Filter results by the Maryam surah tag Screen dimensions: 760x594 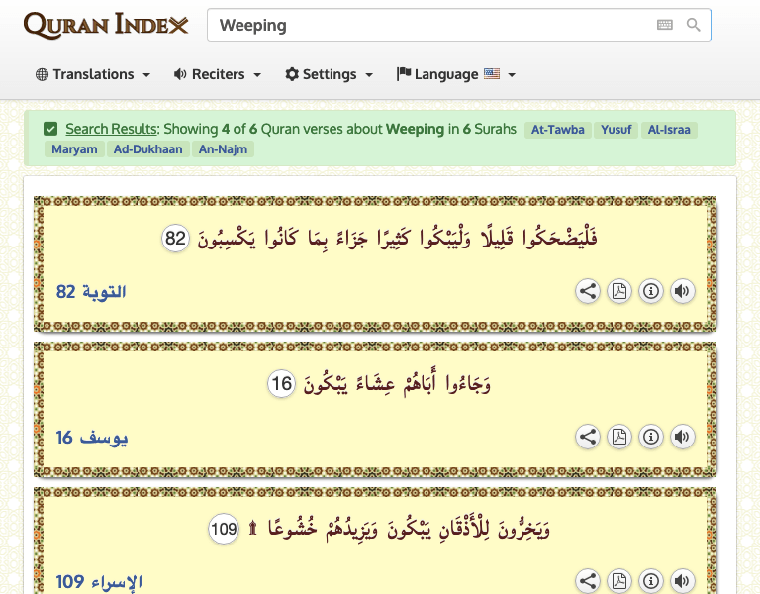click(74, 149)
